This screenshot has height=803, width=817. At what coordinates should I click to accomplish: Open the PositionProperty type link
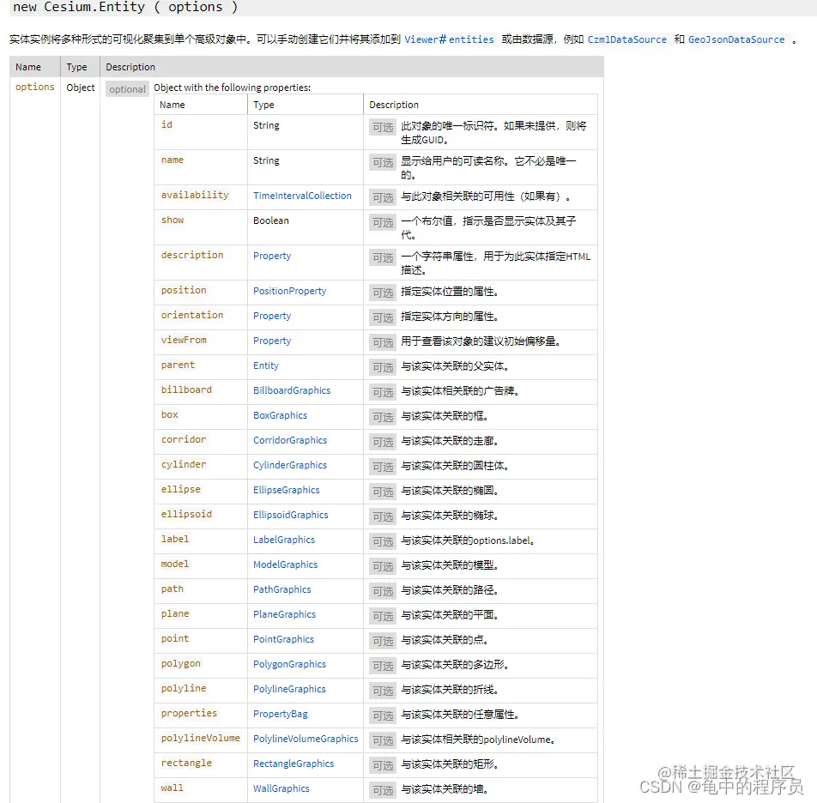click(x=291, y=290)
